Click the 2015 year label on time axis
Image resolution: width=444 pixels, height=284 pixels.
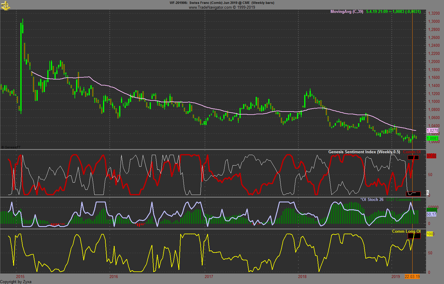coord(20,277)
